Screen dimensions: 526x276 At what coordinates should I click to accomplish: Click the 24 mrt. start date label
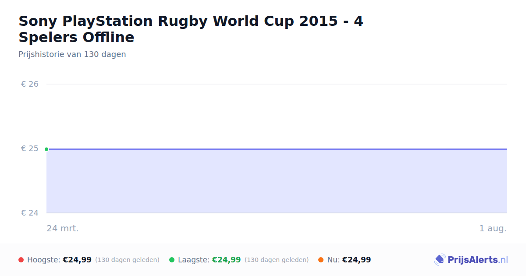coord(63,228)
